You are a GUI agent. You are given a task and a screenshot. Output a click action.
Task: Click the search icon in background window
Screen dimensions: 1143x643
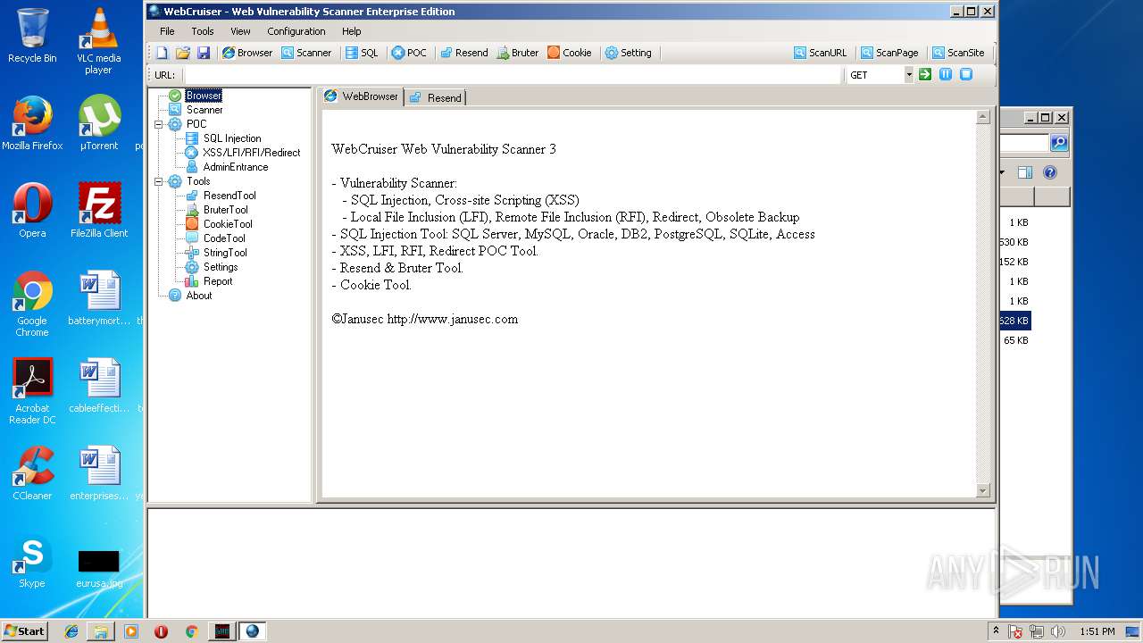[x=1058, y=143]
